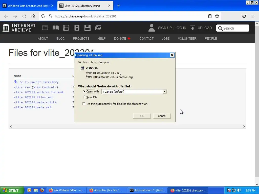Click the network tray icon
The image size is (259, 194).
[234, 190]
